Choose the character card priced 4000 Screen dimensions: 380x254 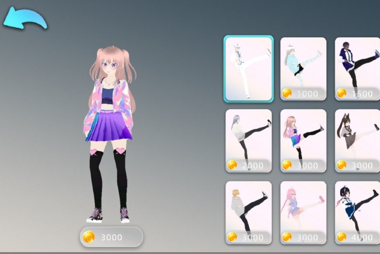click(x=357, y=212)
